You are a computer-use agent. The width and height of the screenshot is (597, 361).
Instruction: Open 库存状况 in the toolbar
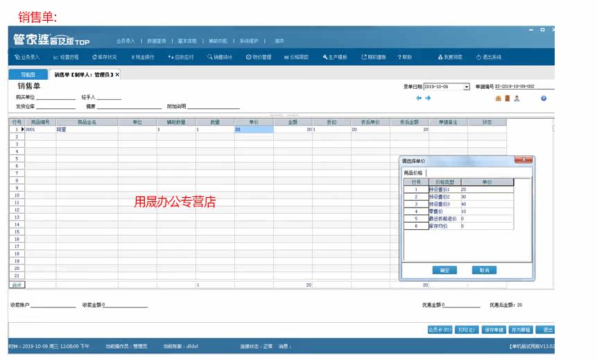104,57
